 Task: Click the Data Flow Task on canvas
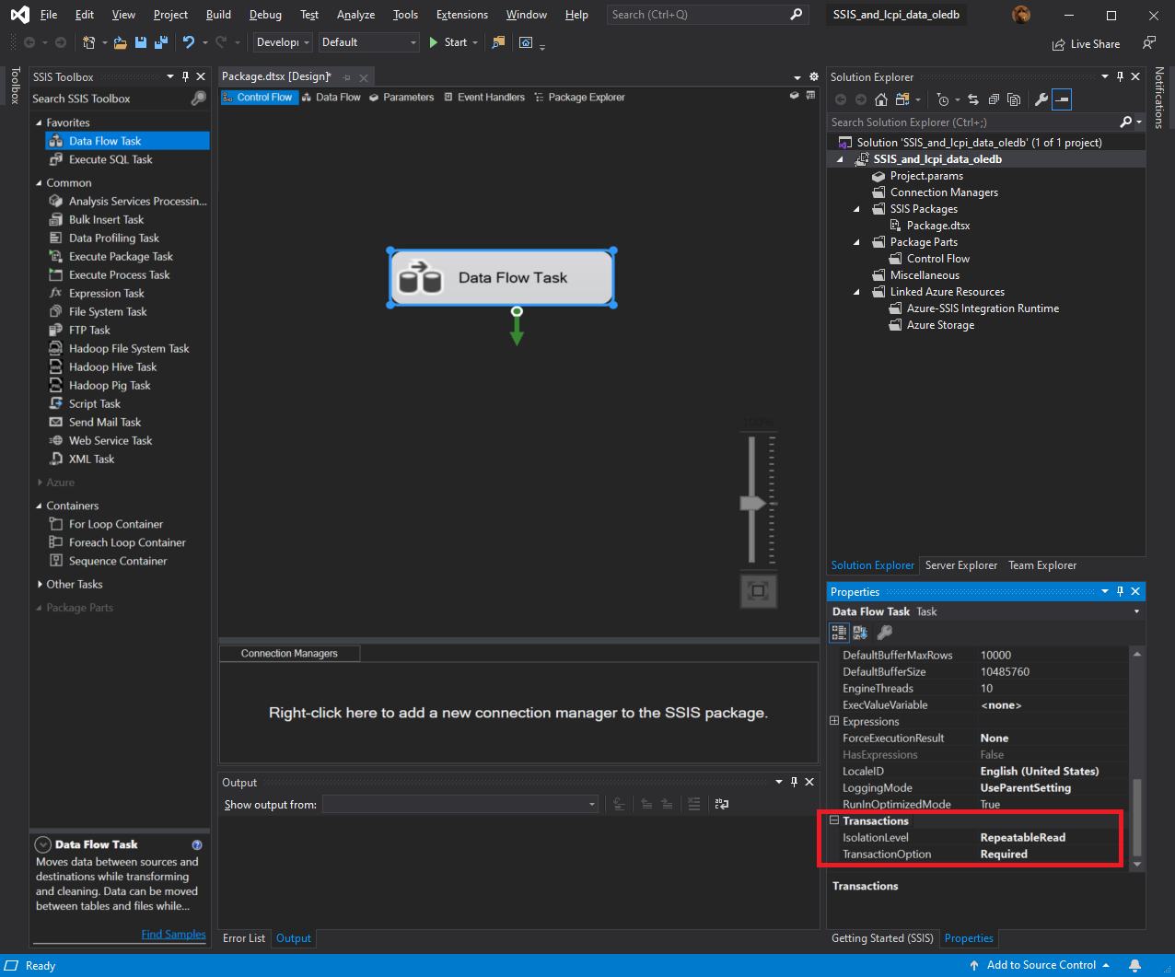(x=502, y=277)
